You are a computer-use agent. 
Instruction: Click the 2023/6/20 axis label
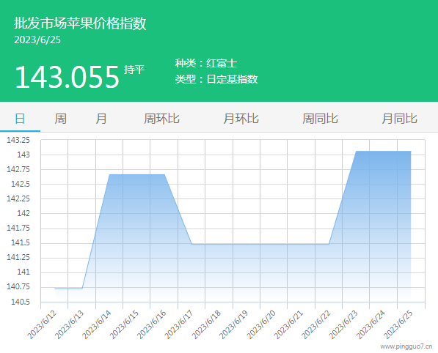point(261,324)
